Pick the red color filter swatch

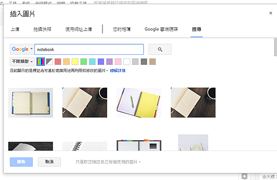(x=58, y=62)
